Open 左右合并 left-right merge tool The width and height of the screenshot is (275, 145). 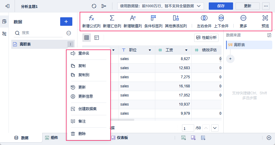[x=204, y=18]
